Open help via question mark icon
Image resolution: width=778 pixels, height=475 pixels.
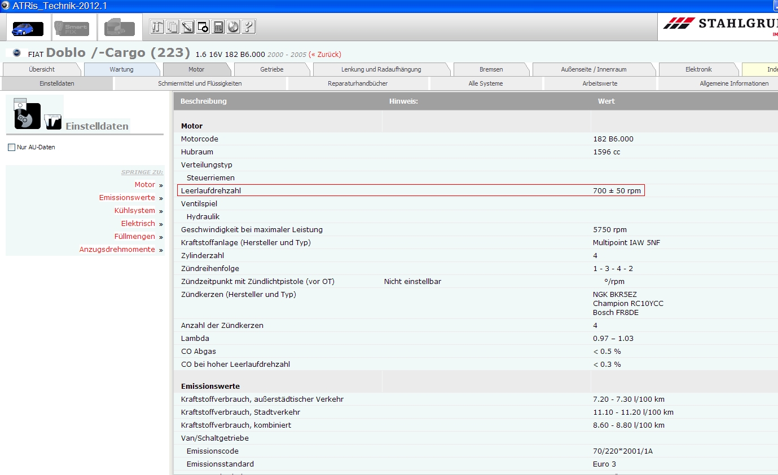pyautogui.click(x=248, y=26)
